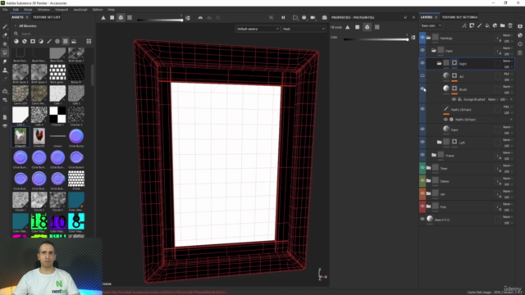Toggle visibility of the Right folder
The height and width of the screenshot is (295, 525).
[x=422, y=63]
